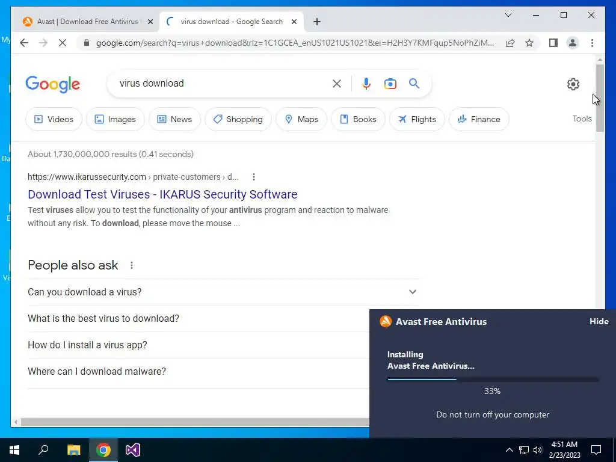Switch to the Avast download tab
The width and height of the screenshot is (616, 462).
pyautogui.click(x=87, y=22)
